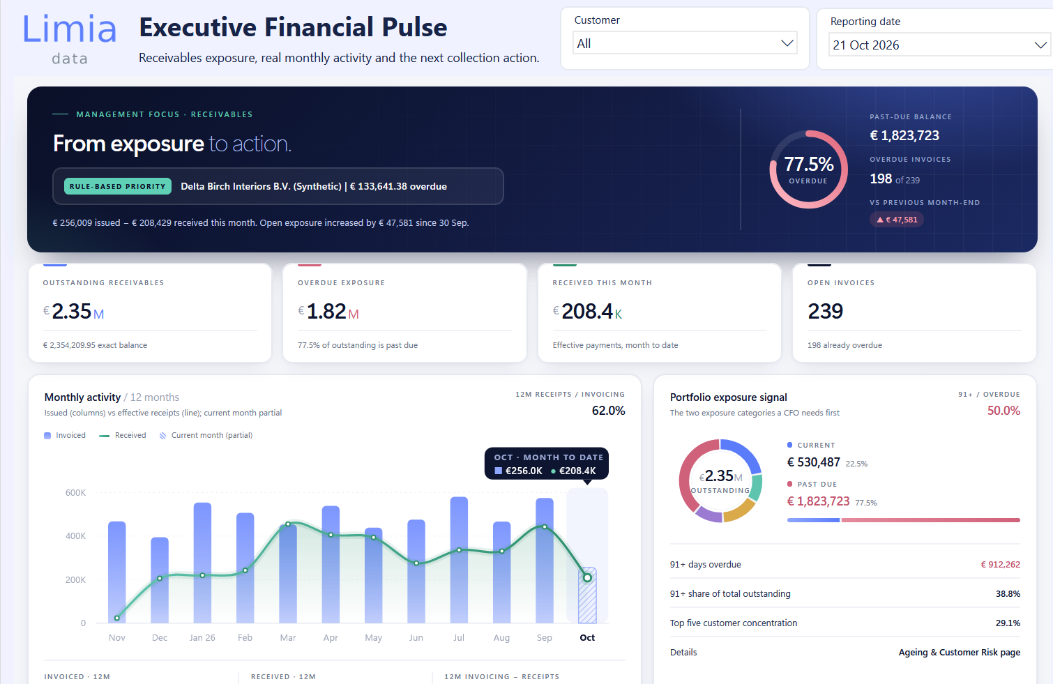
Task: Click the Oct month-to-date tooltip
Action: point(546,464)
